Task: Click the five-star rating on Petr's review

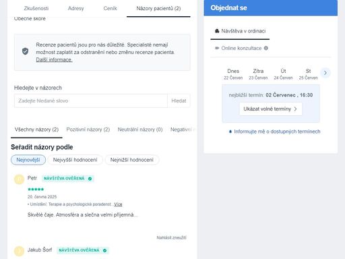Action: (36, 190)
